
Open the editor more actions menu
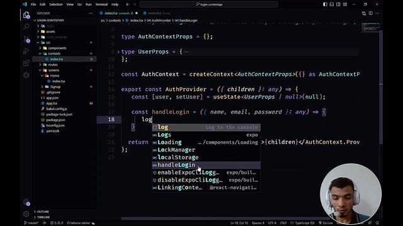point(377,13)
